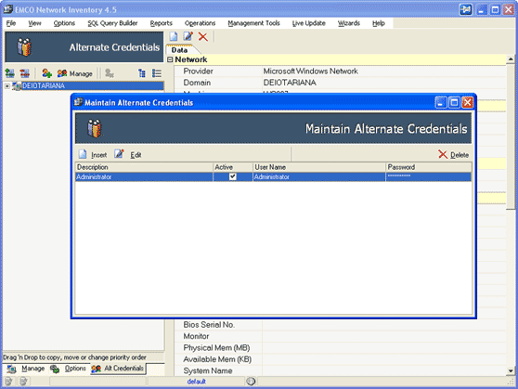Click the Manage button in the left toolbar
Screen dimensions: 518x389
coord(75,73)
